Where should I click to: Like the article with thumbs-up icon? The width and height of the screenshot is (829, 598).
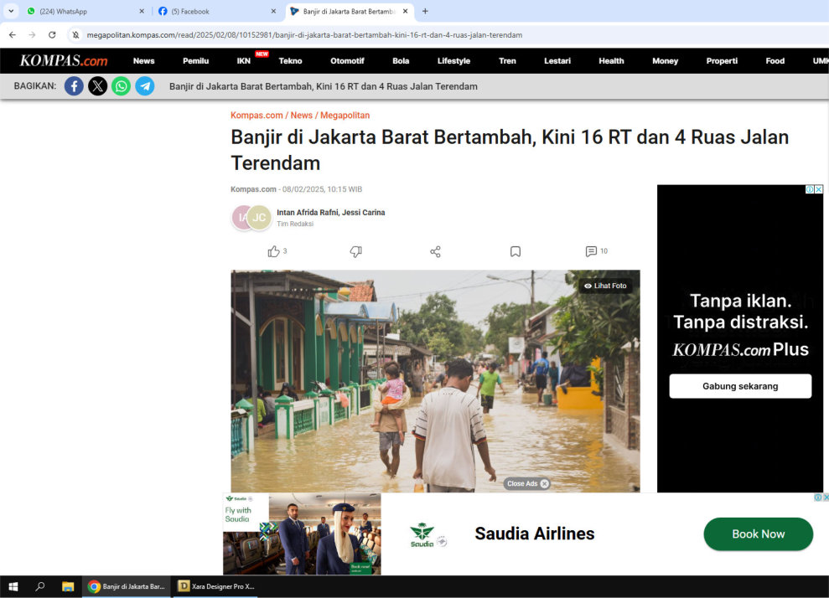[x=273, y=251]
